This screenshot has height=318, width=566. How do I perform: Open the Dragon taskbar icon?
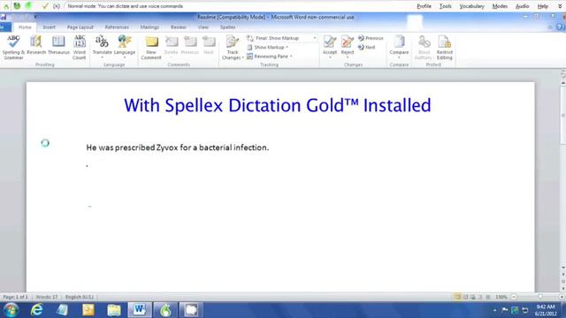tap(165, 310)
